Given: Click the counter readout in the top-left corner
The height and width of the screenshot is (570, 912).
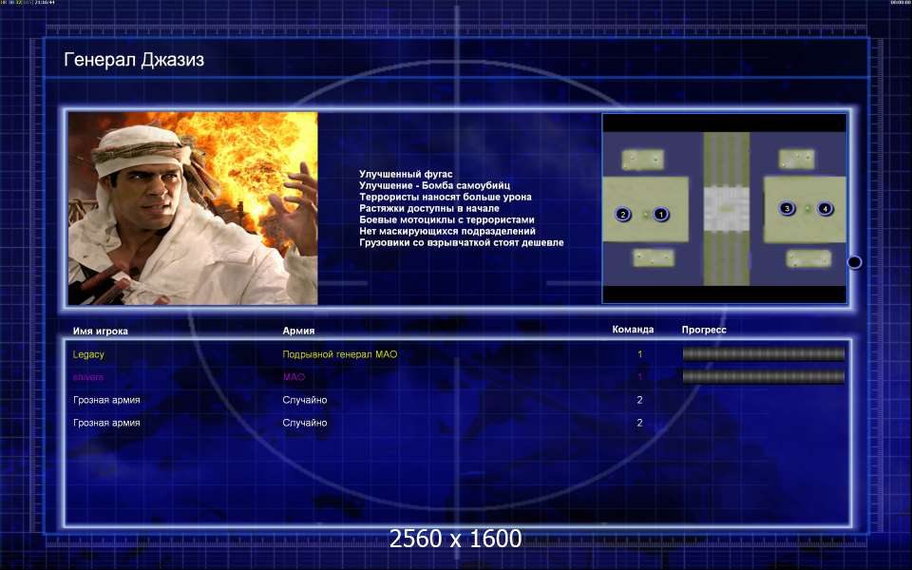Looking at the screenshot, I should coord(28,2).
